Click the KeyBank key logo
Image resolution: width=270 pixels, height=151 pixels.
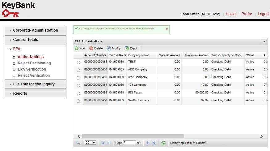pos(10,14)
